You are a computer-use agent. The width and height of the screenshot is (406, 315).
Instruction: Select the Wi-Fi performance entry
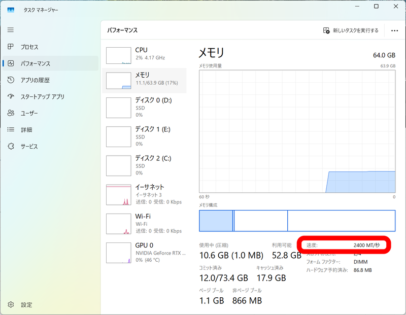click(x=144, y=223)
